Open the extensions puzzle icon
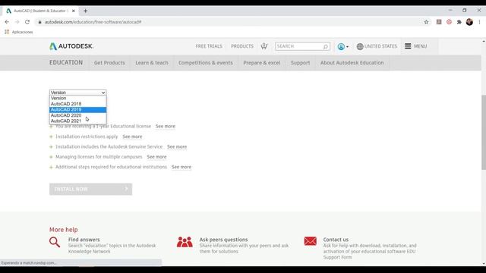Screen dimensions: 486x273 459,22
